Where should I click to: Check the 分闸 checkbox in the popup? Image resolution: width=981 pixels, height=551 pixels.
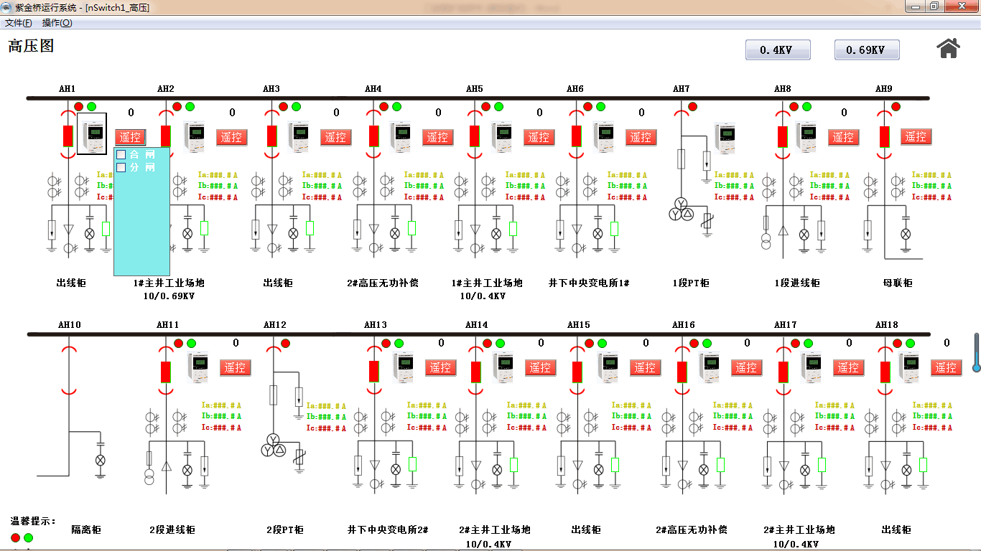point(121,167)
